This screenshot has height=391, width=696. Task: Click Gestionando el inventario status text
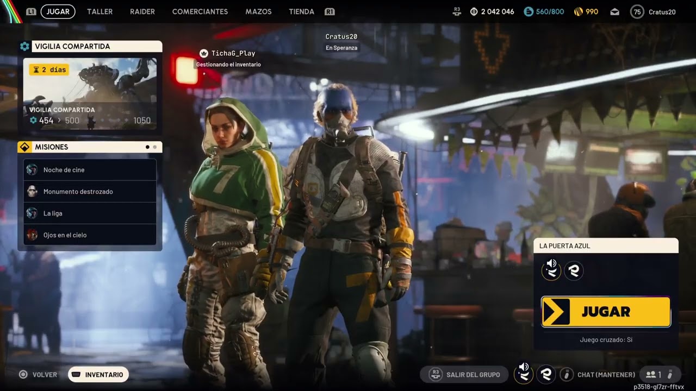click(228, 65)
